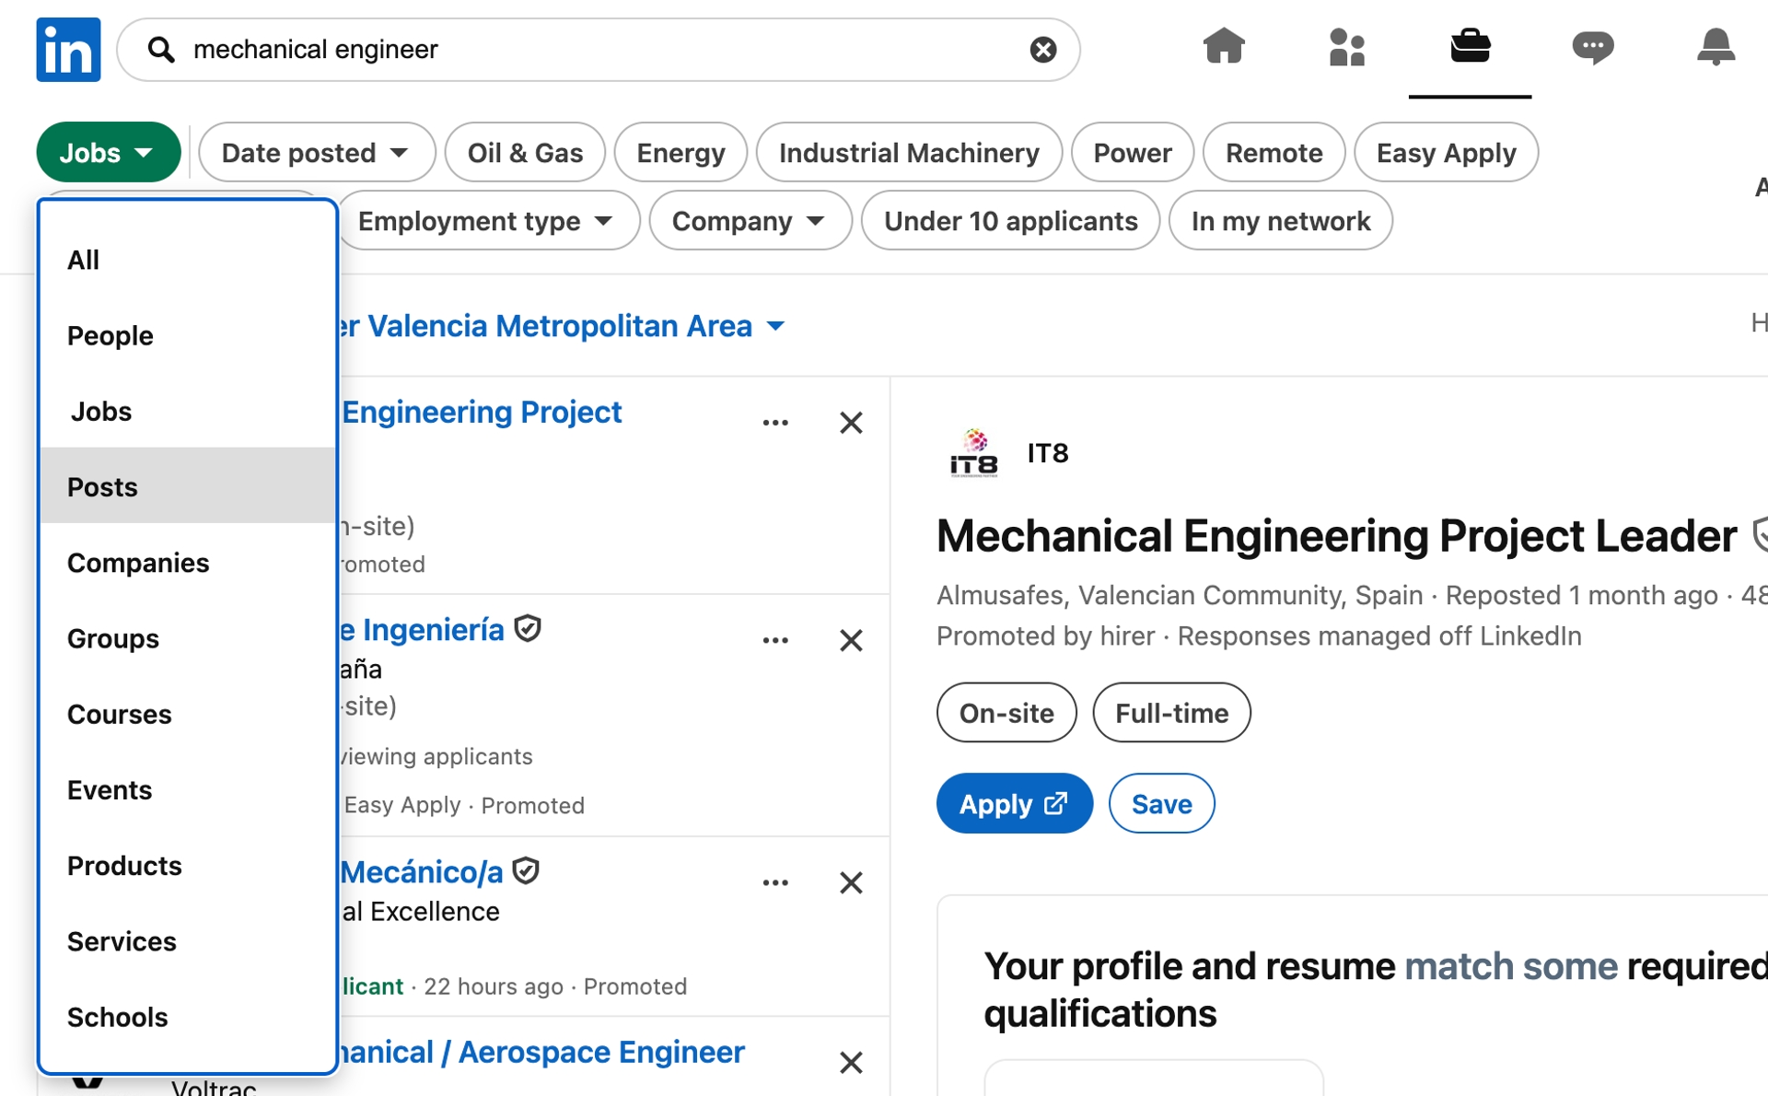Collapse the green Jobs dropdown button
1768x1096 pixels.
coord(109,152)
